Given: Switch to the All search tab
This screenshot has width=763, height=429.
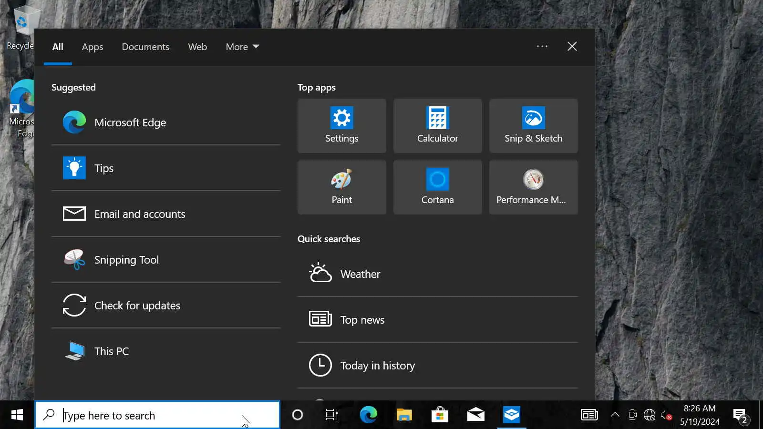Looking at the screenshot, I should pos(58,47).
